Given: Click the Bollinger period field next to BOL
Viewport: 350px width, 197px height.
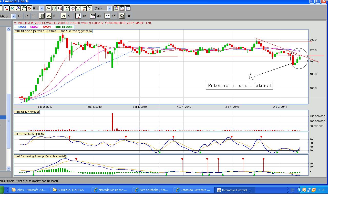Looking at the screenshot, I should click(x=55, y=16).
